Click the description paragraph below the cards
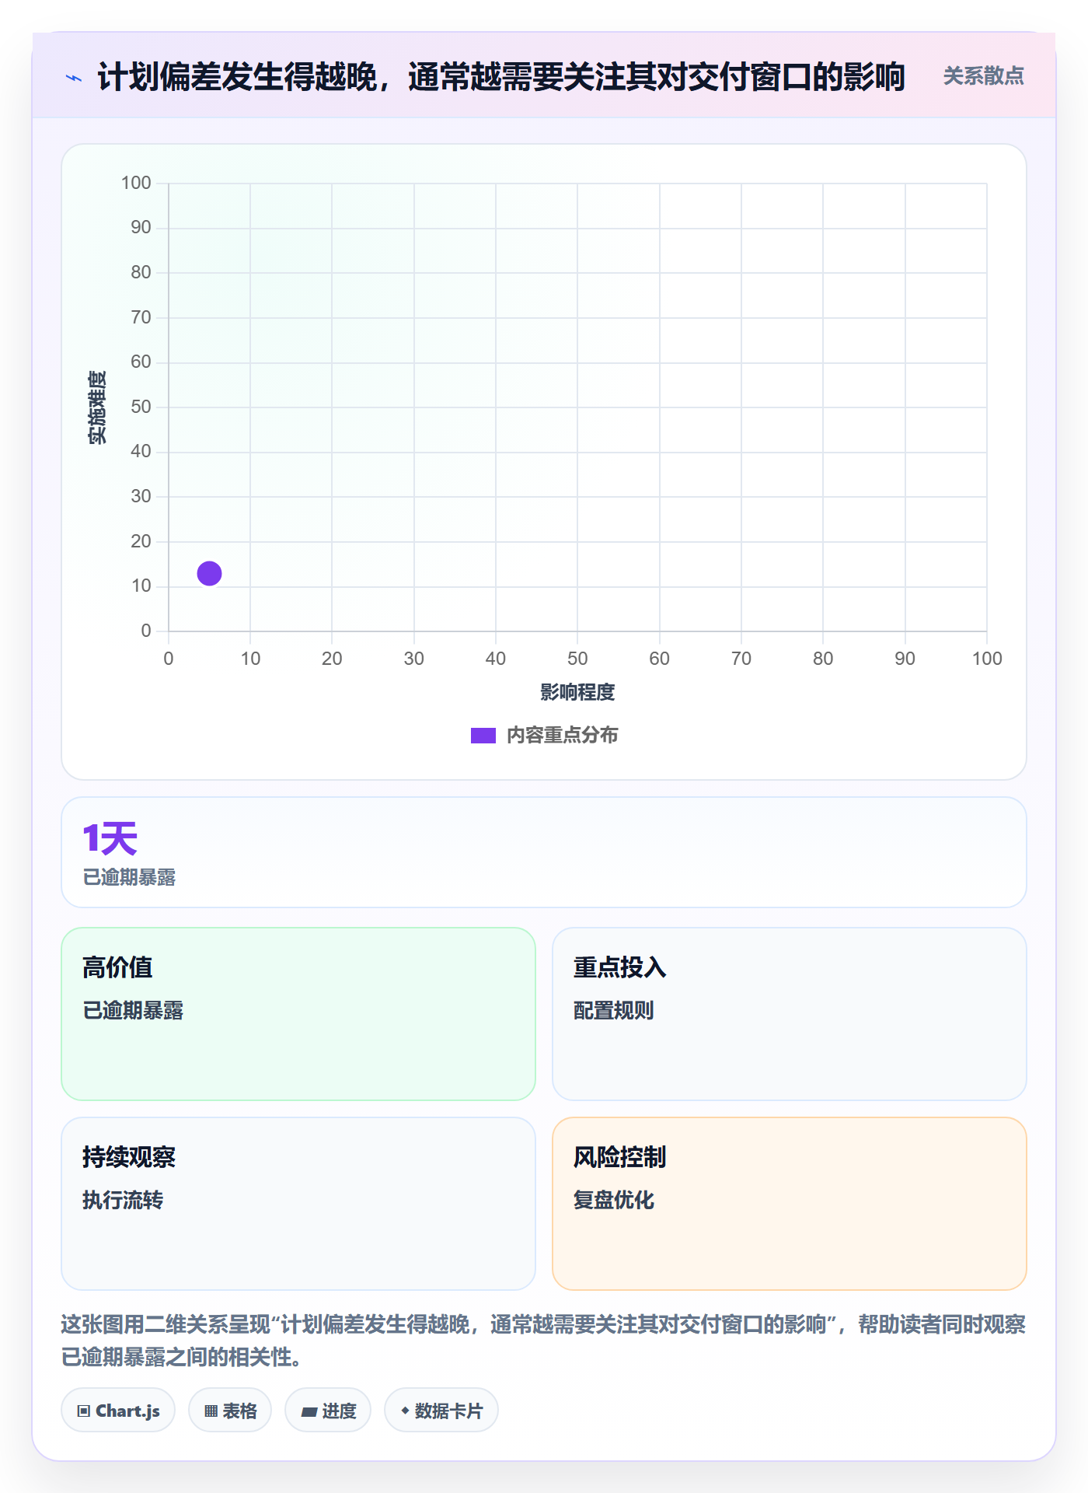The width and height of the screenshot is (1088, 1493). [x=543, y=1341]
